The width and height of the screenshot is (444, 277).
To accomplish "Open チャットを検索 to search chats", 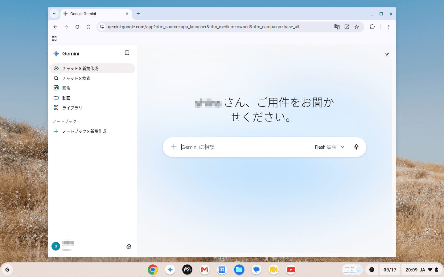I will click(92, 78).
